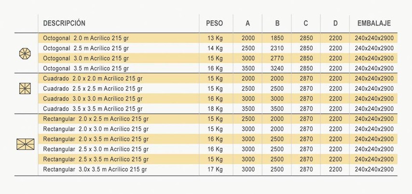Click the square umbrella shape icon
The width and height of the screenshot is (412, 194).
[x=25, y=89]
